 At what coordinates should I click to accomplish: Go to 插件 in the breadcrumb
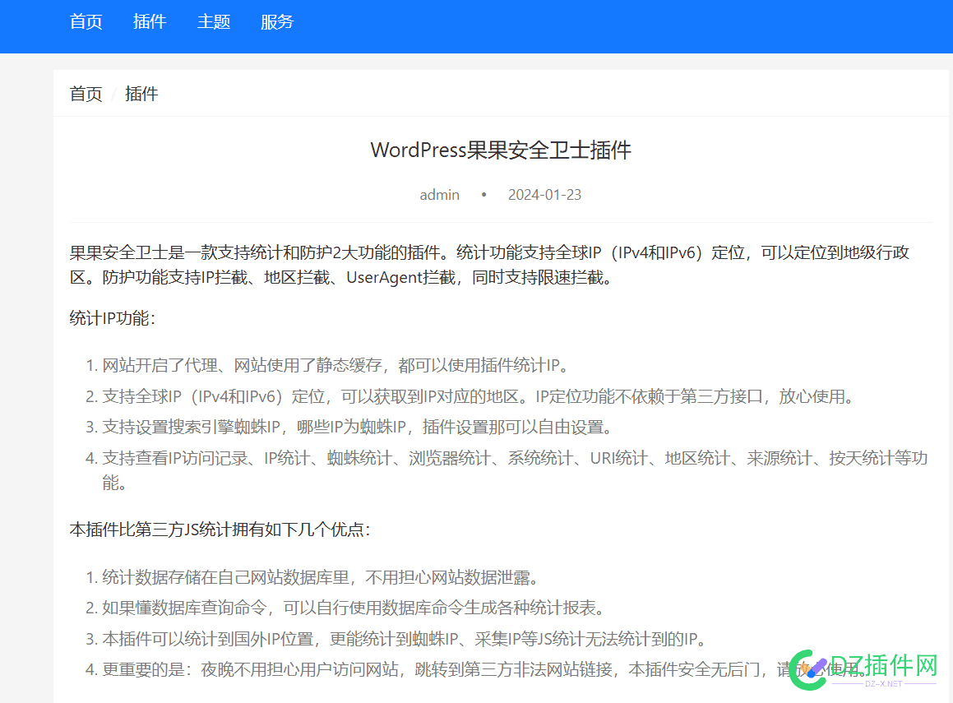(x=141, y=94)
